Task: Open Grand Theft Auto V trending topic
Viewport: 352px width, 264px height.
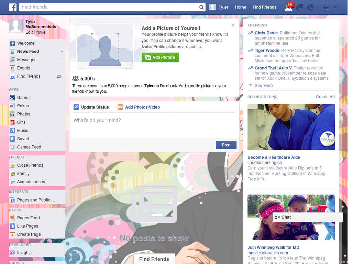Action: coord(273,68)
